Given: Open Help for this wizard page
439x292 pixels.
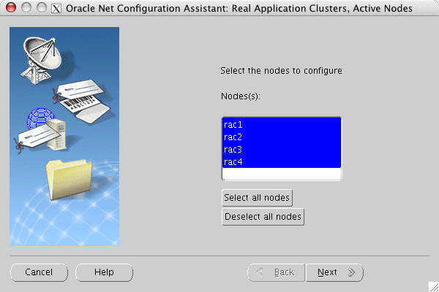Looking at the screenshot, I should pyautogui.click(x=104, y=272).
